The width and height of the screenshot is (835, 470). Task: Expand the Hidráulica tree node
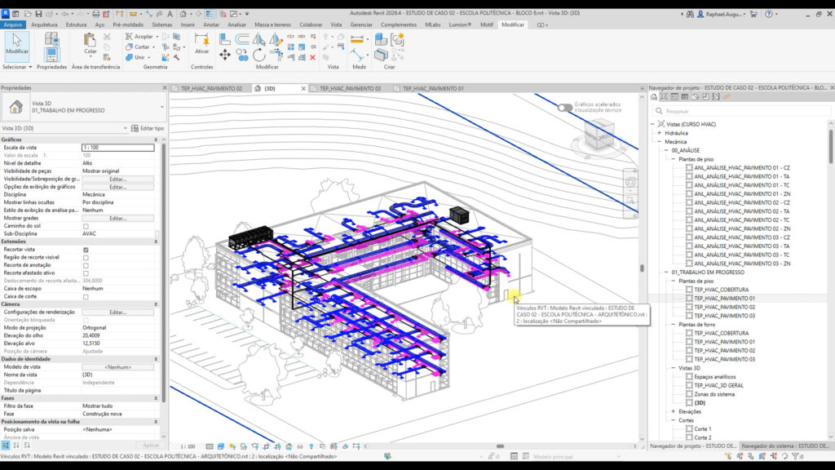[659, 133]
